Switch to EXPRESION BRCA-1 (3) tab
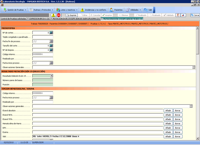 coord(39,19)
